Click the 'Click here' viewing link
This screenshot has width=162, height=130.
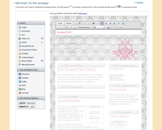click(x=83, y=13)
